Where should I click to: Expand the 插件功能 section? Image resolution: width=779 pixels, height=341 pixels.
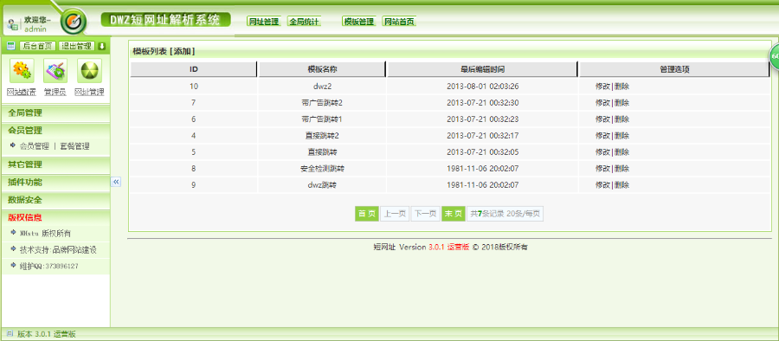(55, 182)
